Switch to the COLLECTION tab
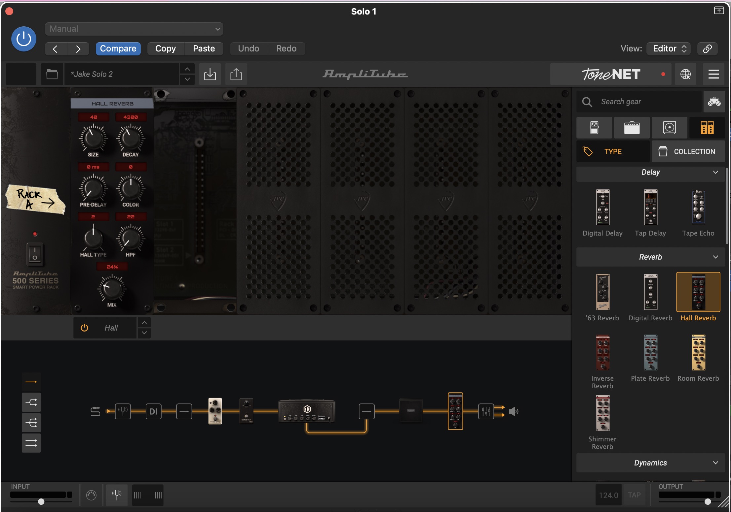The image size is (731, 512). [x=688, y=151]
